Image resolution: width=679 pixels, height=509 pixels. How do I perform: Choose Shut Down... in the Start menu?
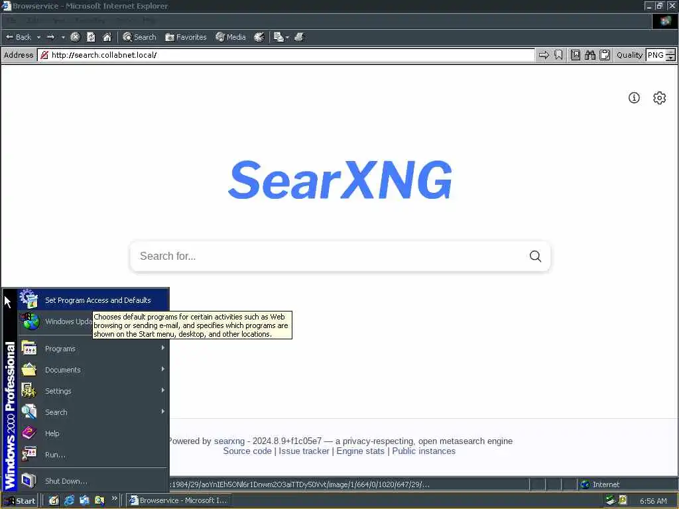coord(93,481)
